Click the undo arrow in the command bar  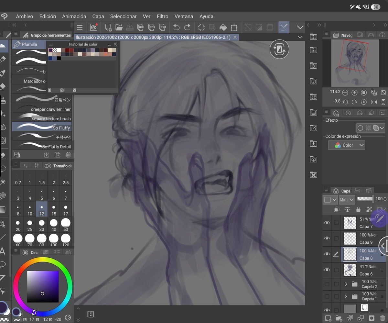pos(176,27)
